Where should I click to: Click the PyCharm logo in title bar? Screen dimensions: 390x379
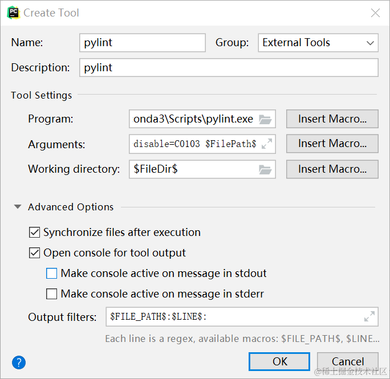point(14,13)
